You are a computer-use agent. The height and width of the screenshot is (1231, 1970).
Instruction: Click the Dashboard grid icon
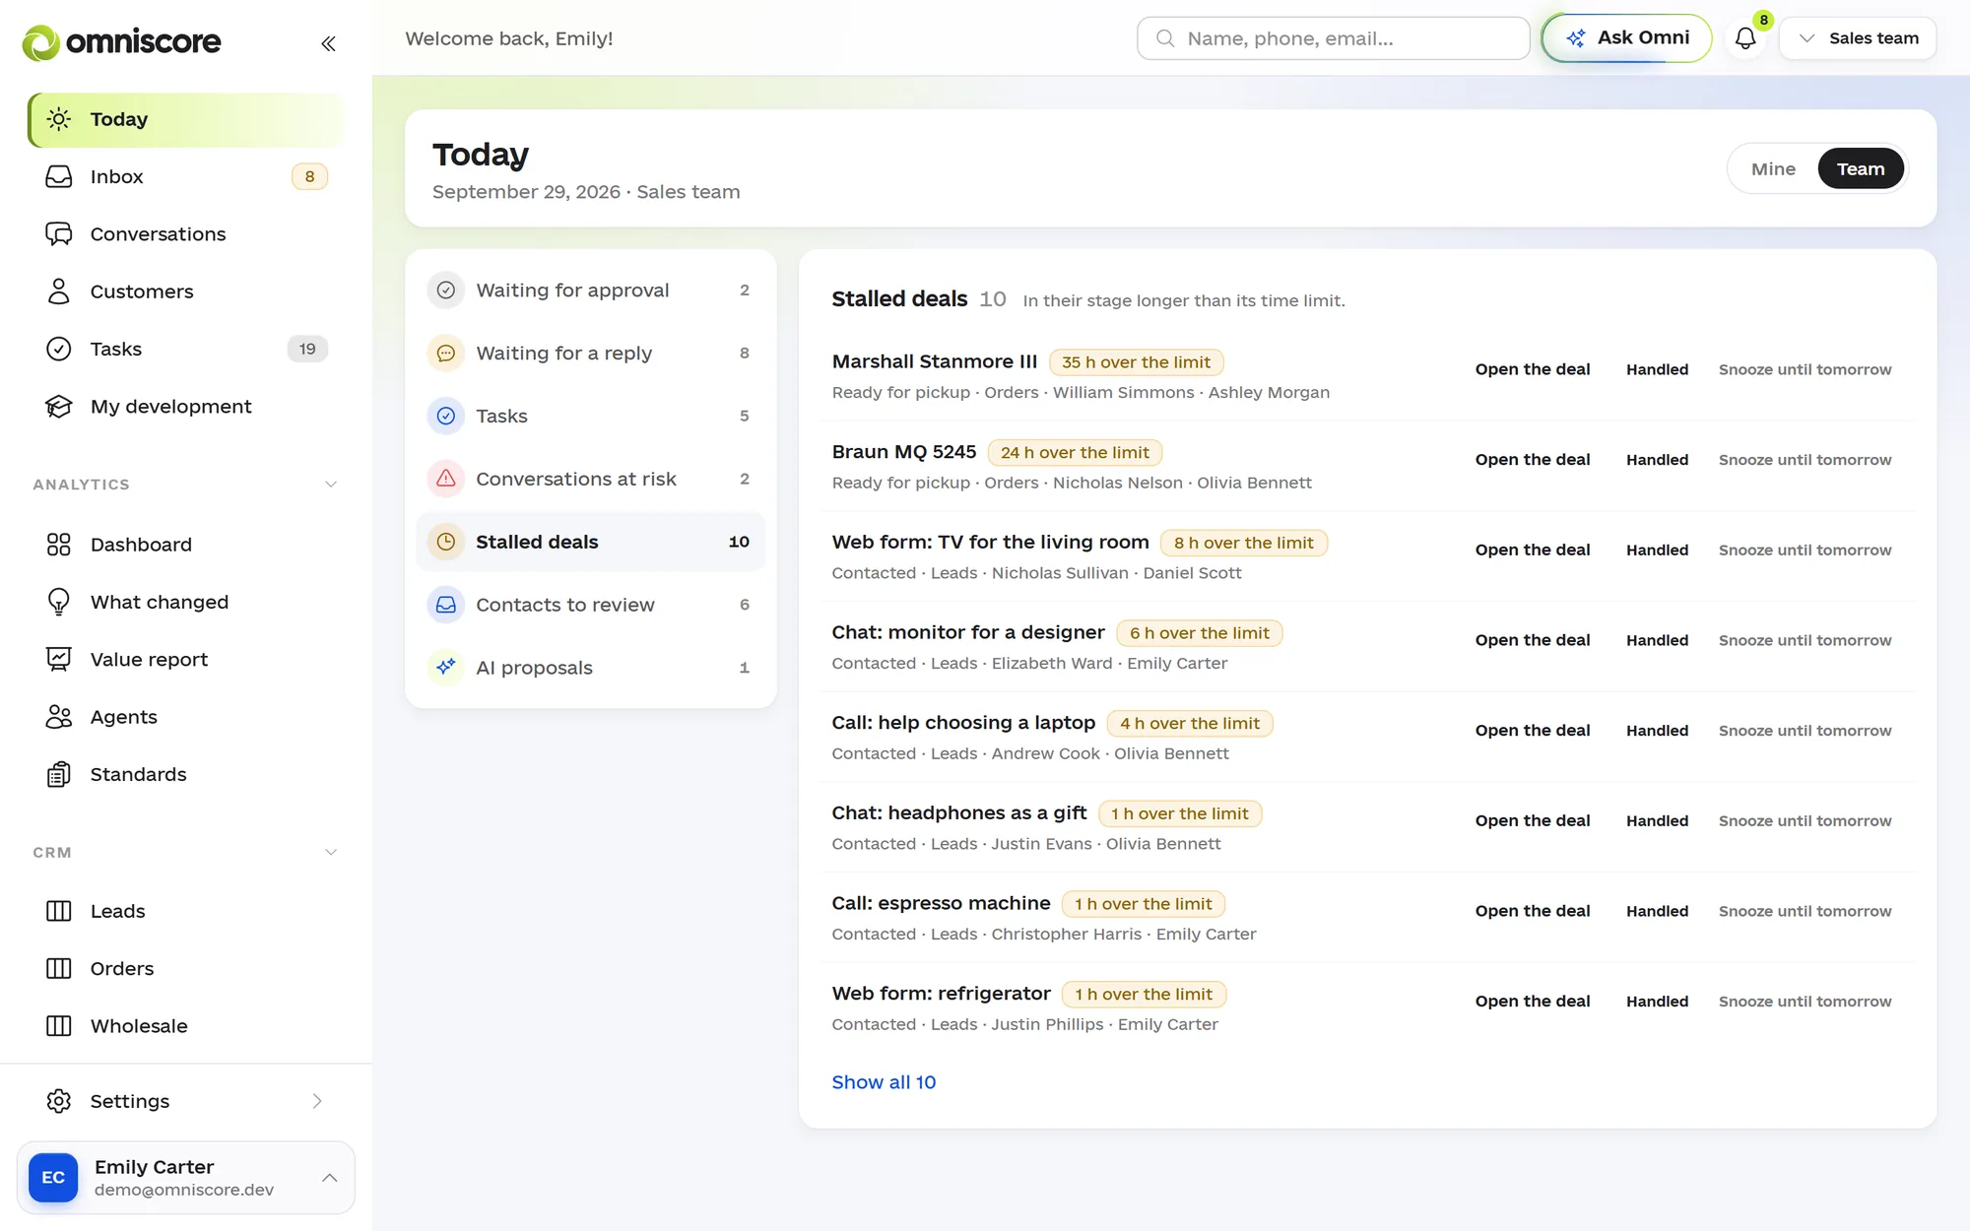coord(59,545)
